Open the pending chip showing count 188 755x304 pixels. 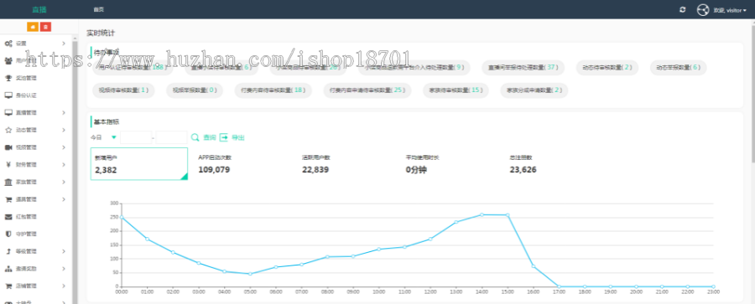(132, 67)
